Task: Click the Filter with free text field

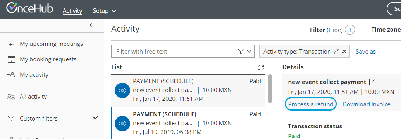Action: click(173, 51)
